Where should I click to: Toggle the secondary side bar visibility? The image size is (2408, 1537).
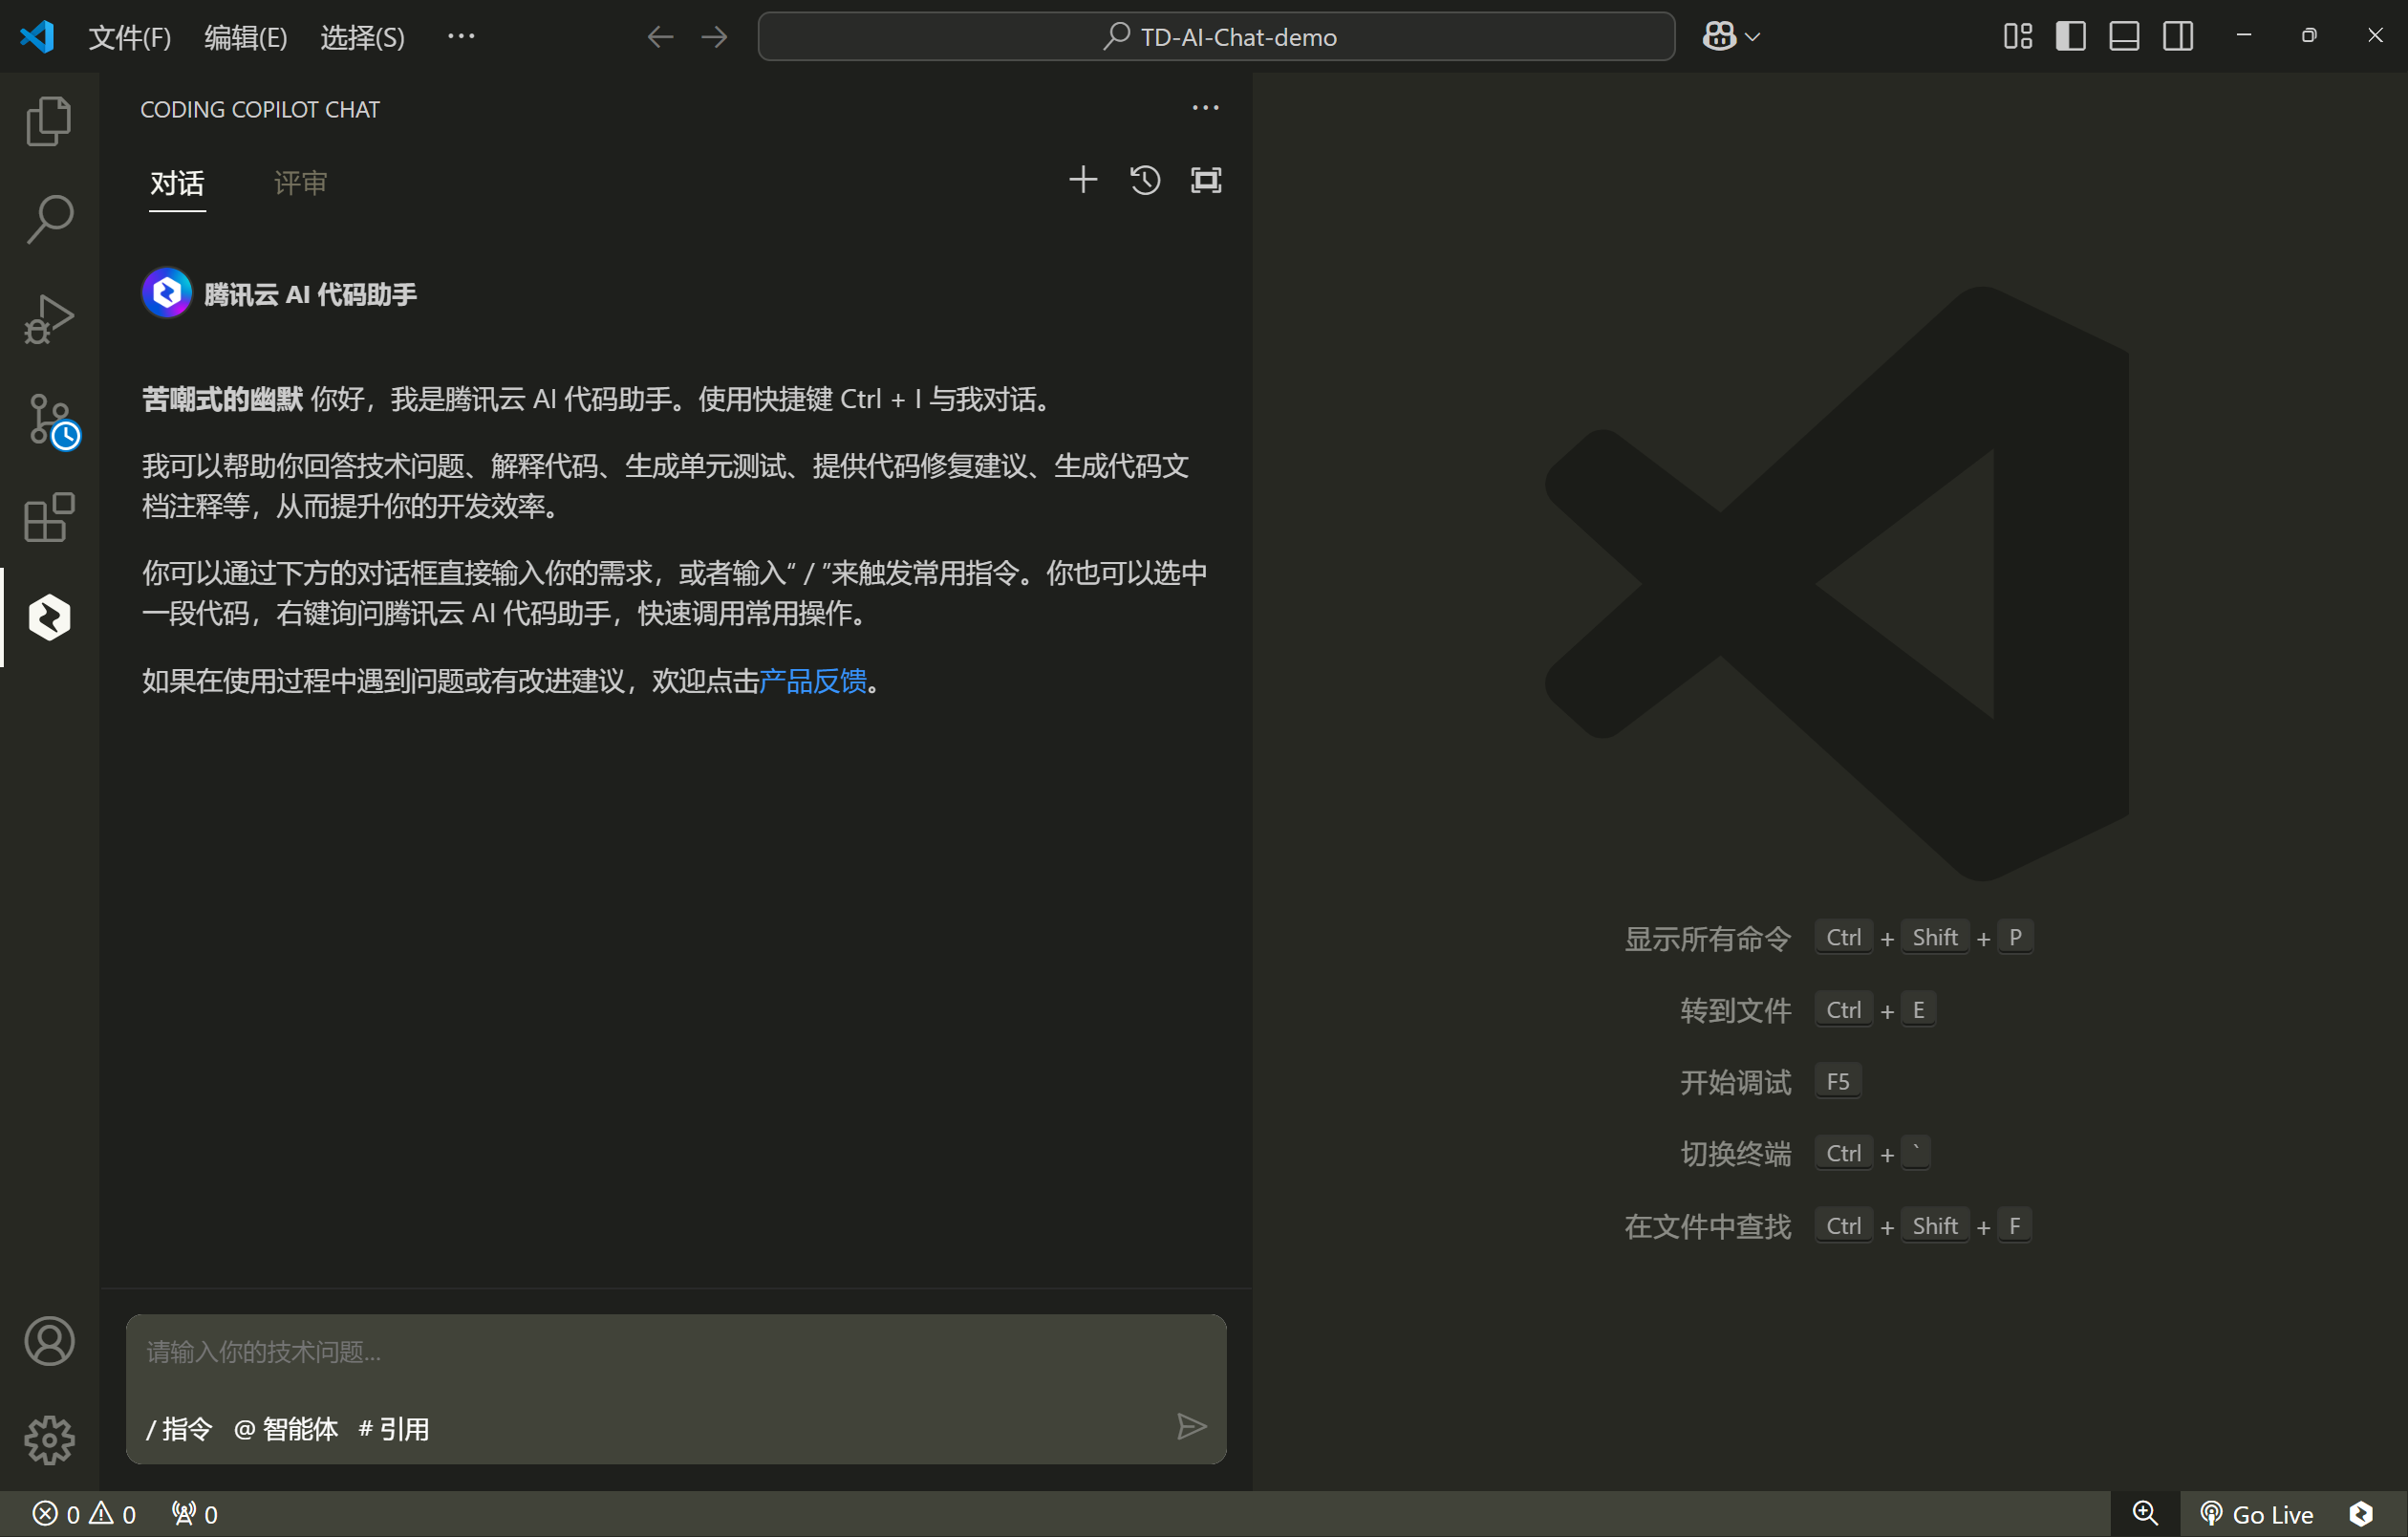(x=2177, y=37)
